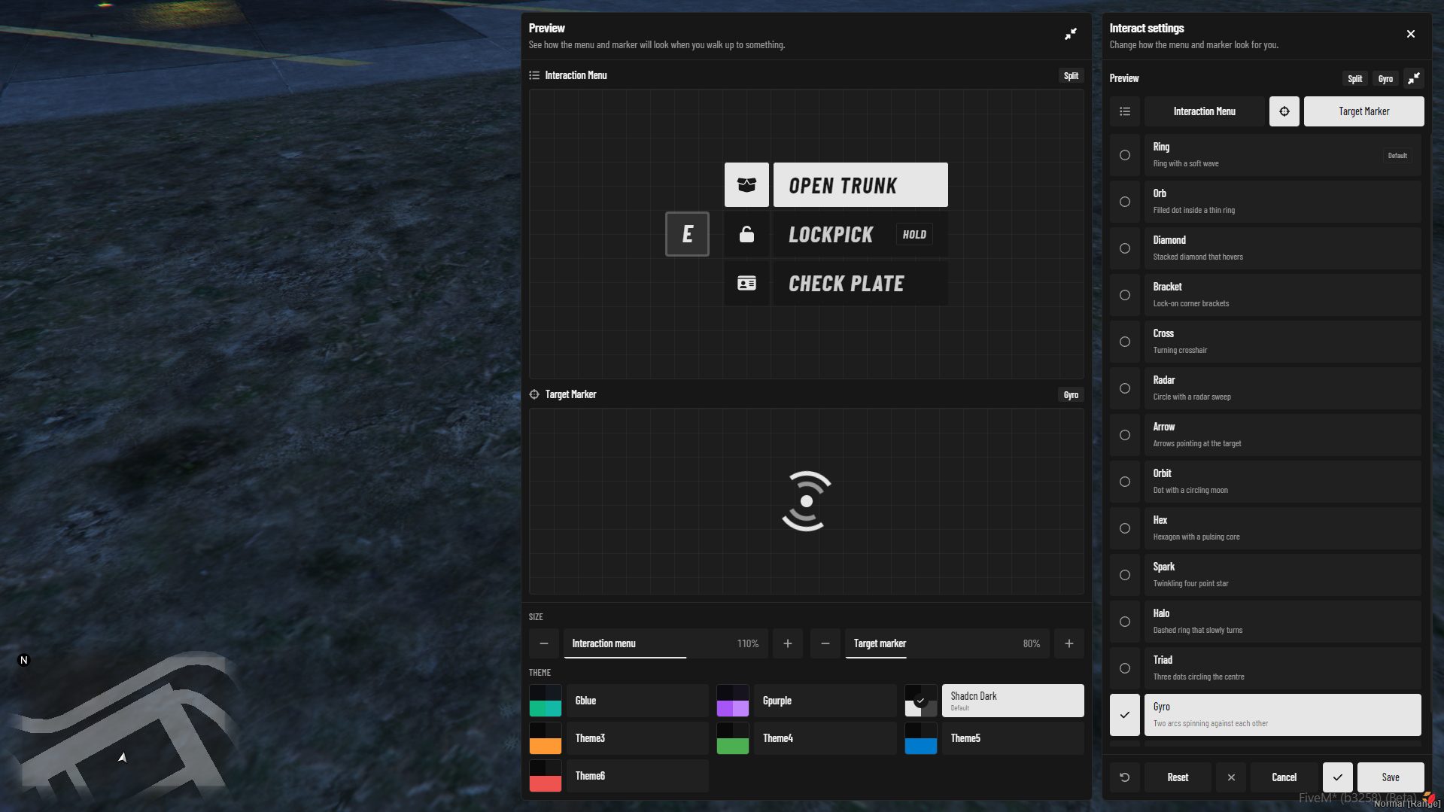Click the lockpick padlock icon
The image size is (1444, 812).
pyautogui.click(x=746, y=234)
